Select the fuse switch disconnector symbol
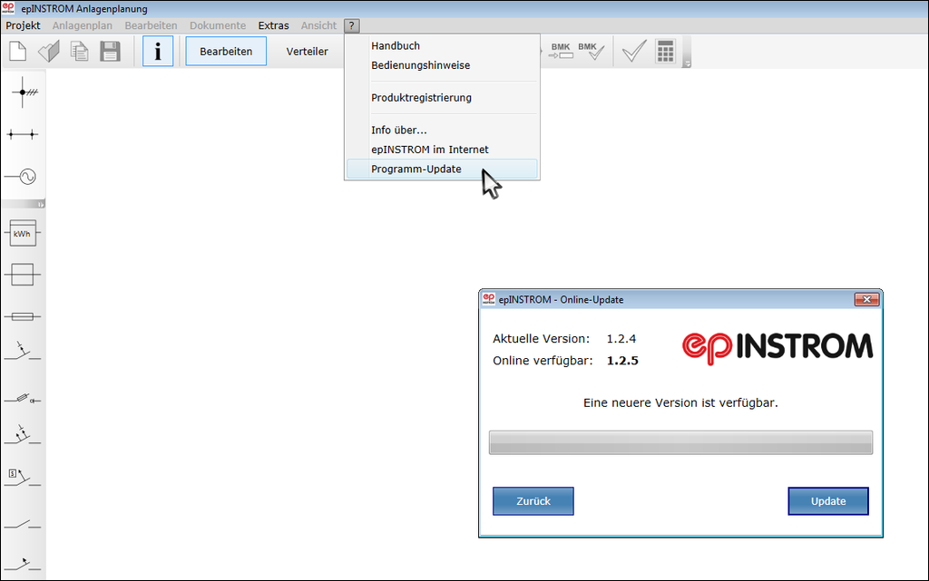 coord(23,399)
